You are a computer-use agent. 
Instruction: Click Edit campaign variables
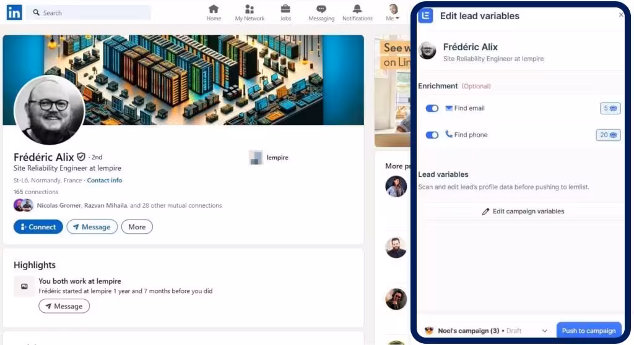point(523,211)
